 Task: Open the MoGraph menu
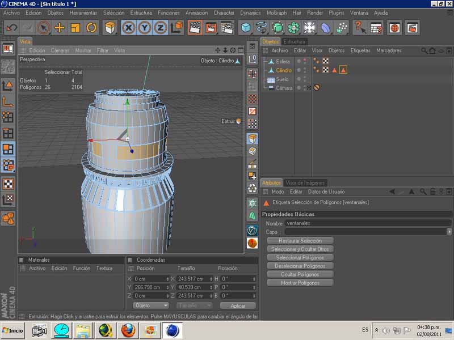(276, 12)
